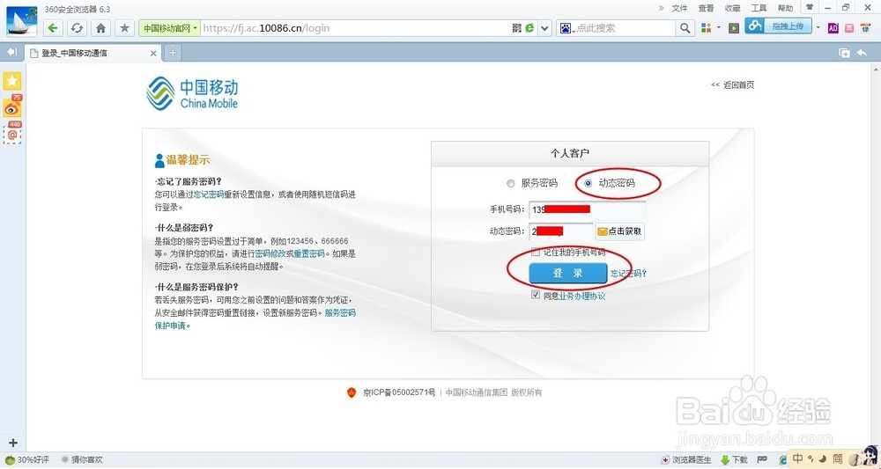
Task: Click the China Mobile logo
Action: [192, 93]
